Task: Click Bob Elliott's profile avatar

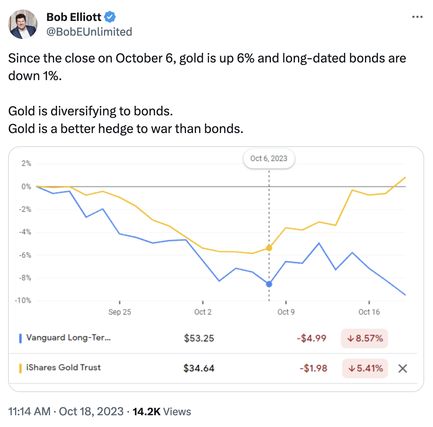Action: [x=23, y=24]
